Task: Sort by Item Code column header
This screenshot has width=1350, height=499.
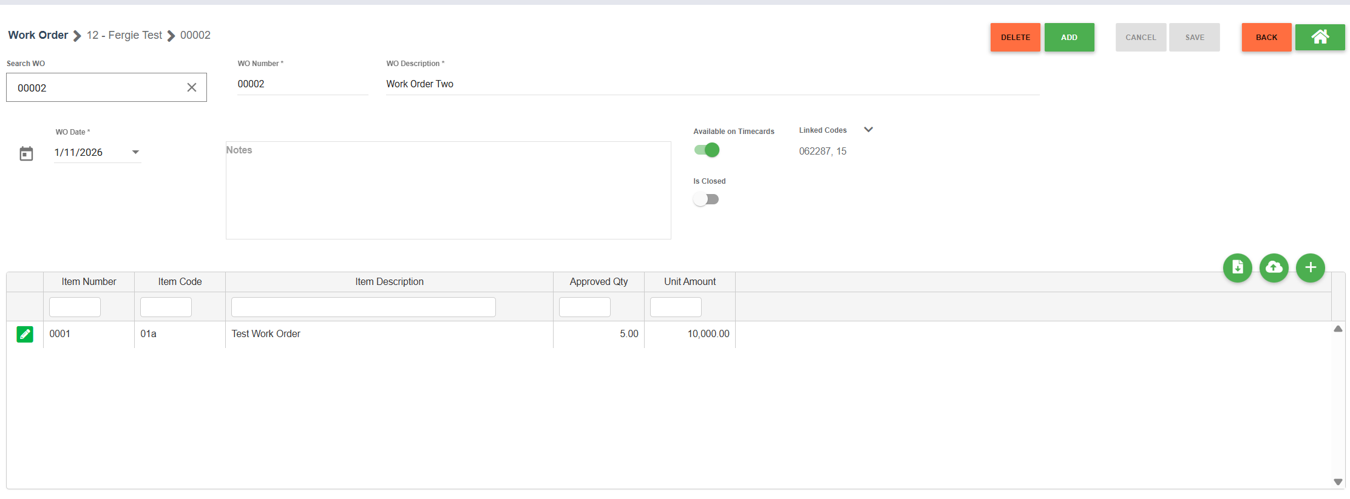Action: (180, 282)
